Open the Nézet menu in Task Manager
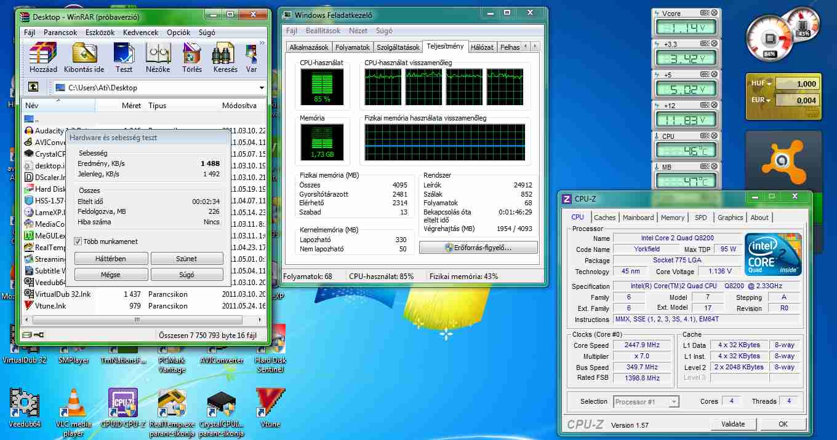Screen dimensions: 837x440 pos(358,31)
